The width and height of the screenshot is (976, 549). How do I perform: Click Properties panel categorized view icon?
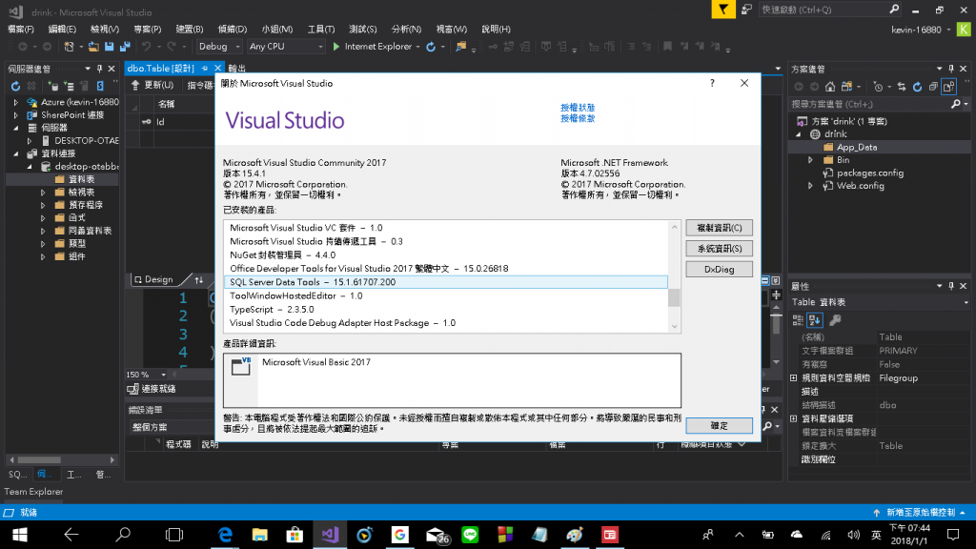[798, 320]
